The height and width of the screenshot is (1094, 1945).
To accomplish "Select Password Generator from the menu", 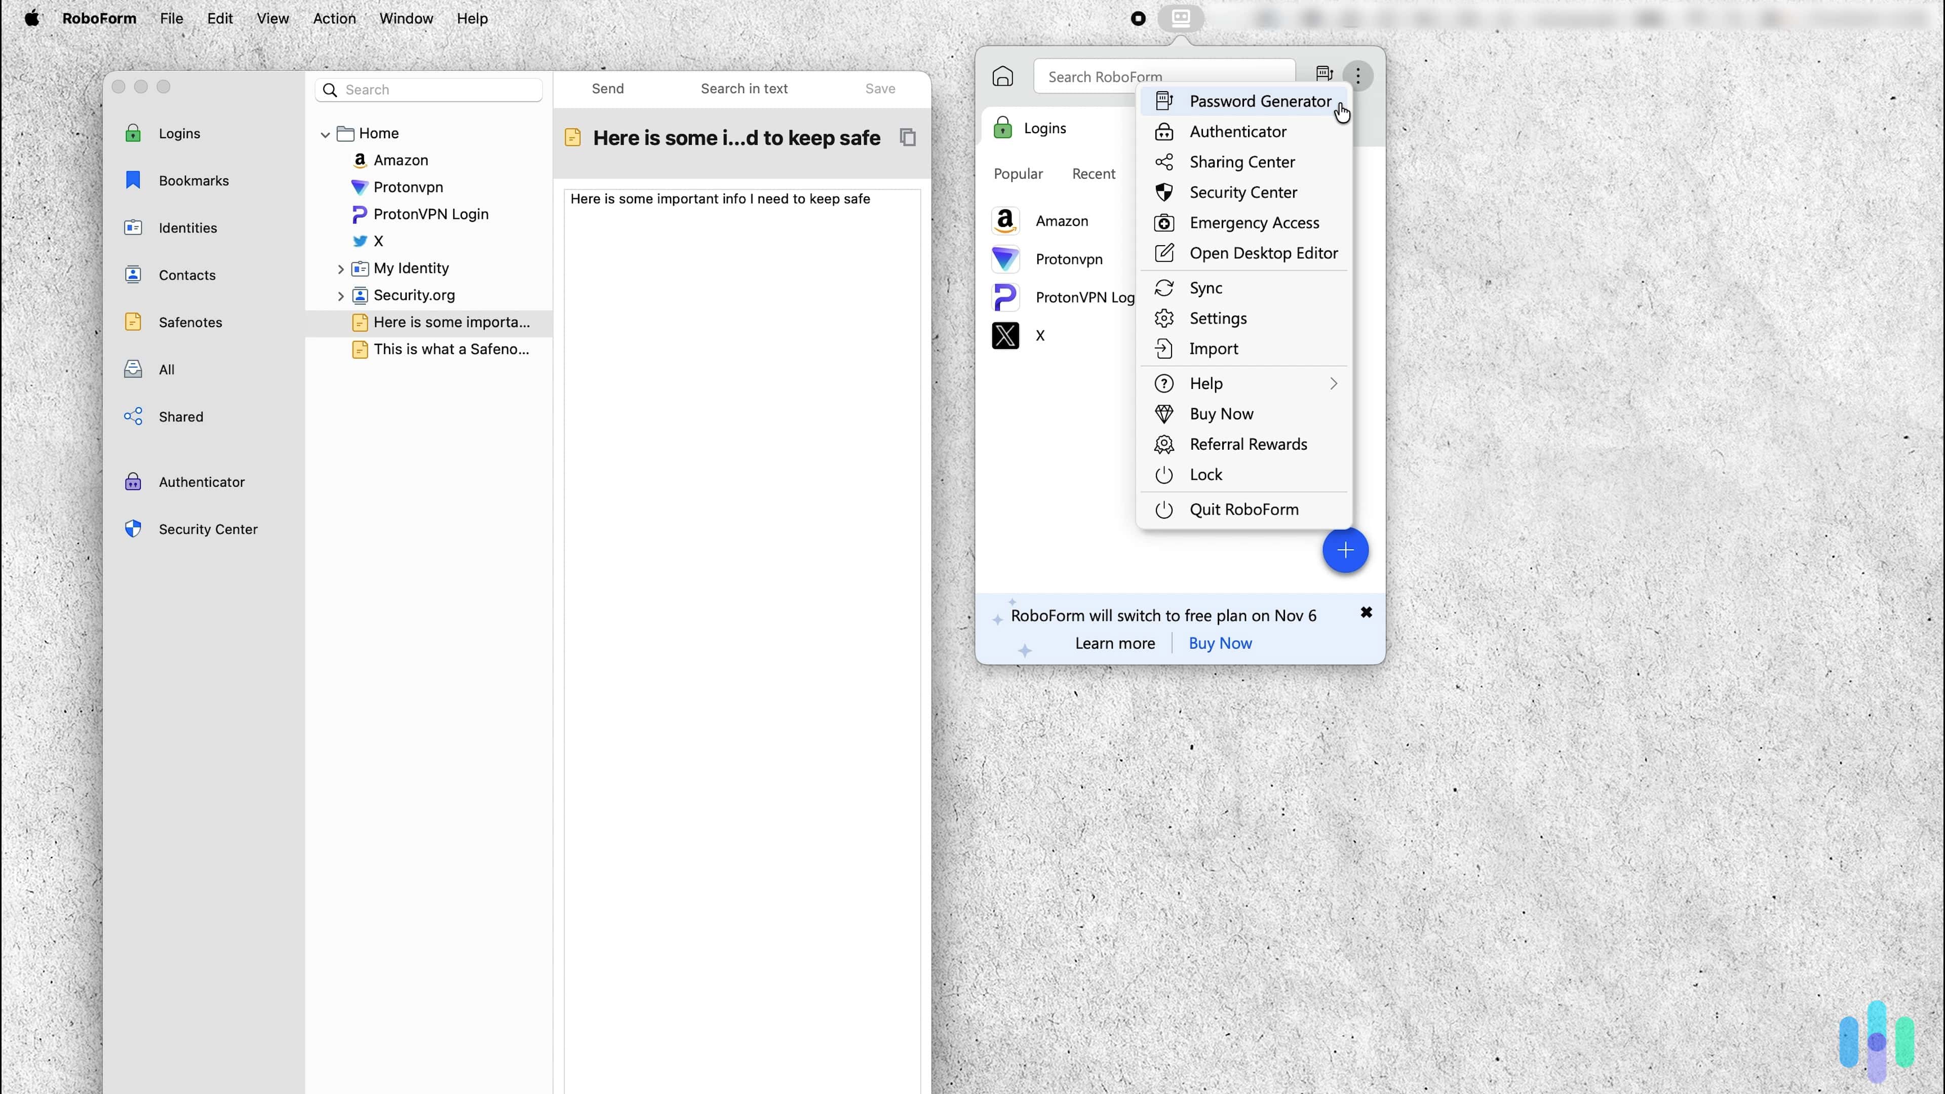I will (x=1259, y=101).
